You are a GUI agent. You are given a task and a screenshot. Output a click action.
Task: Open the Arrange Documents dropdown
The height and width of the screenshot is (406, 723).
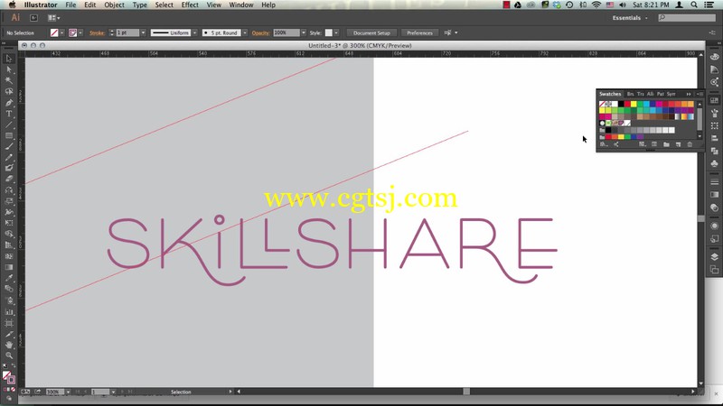coord(54,18)
